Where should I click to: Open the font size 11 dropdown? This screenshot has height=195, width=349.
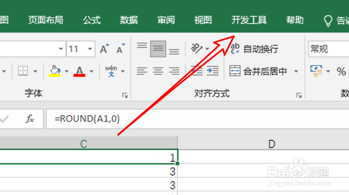click(x=90, y=49)
